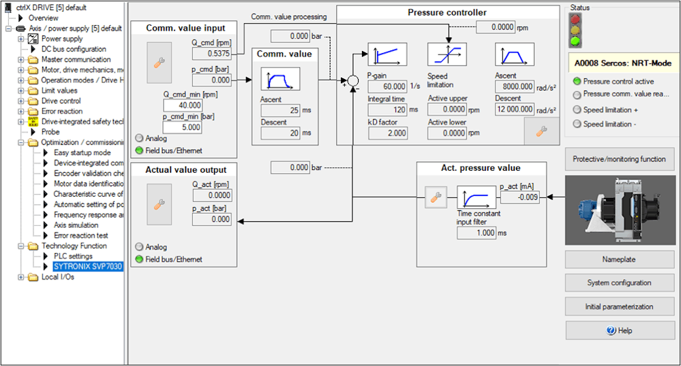The width and height of the screenshot is (681, 366).
Task: Expand the Drive control folder
Action: 21,101
